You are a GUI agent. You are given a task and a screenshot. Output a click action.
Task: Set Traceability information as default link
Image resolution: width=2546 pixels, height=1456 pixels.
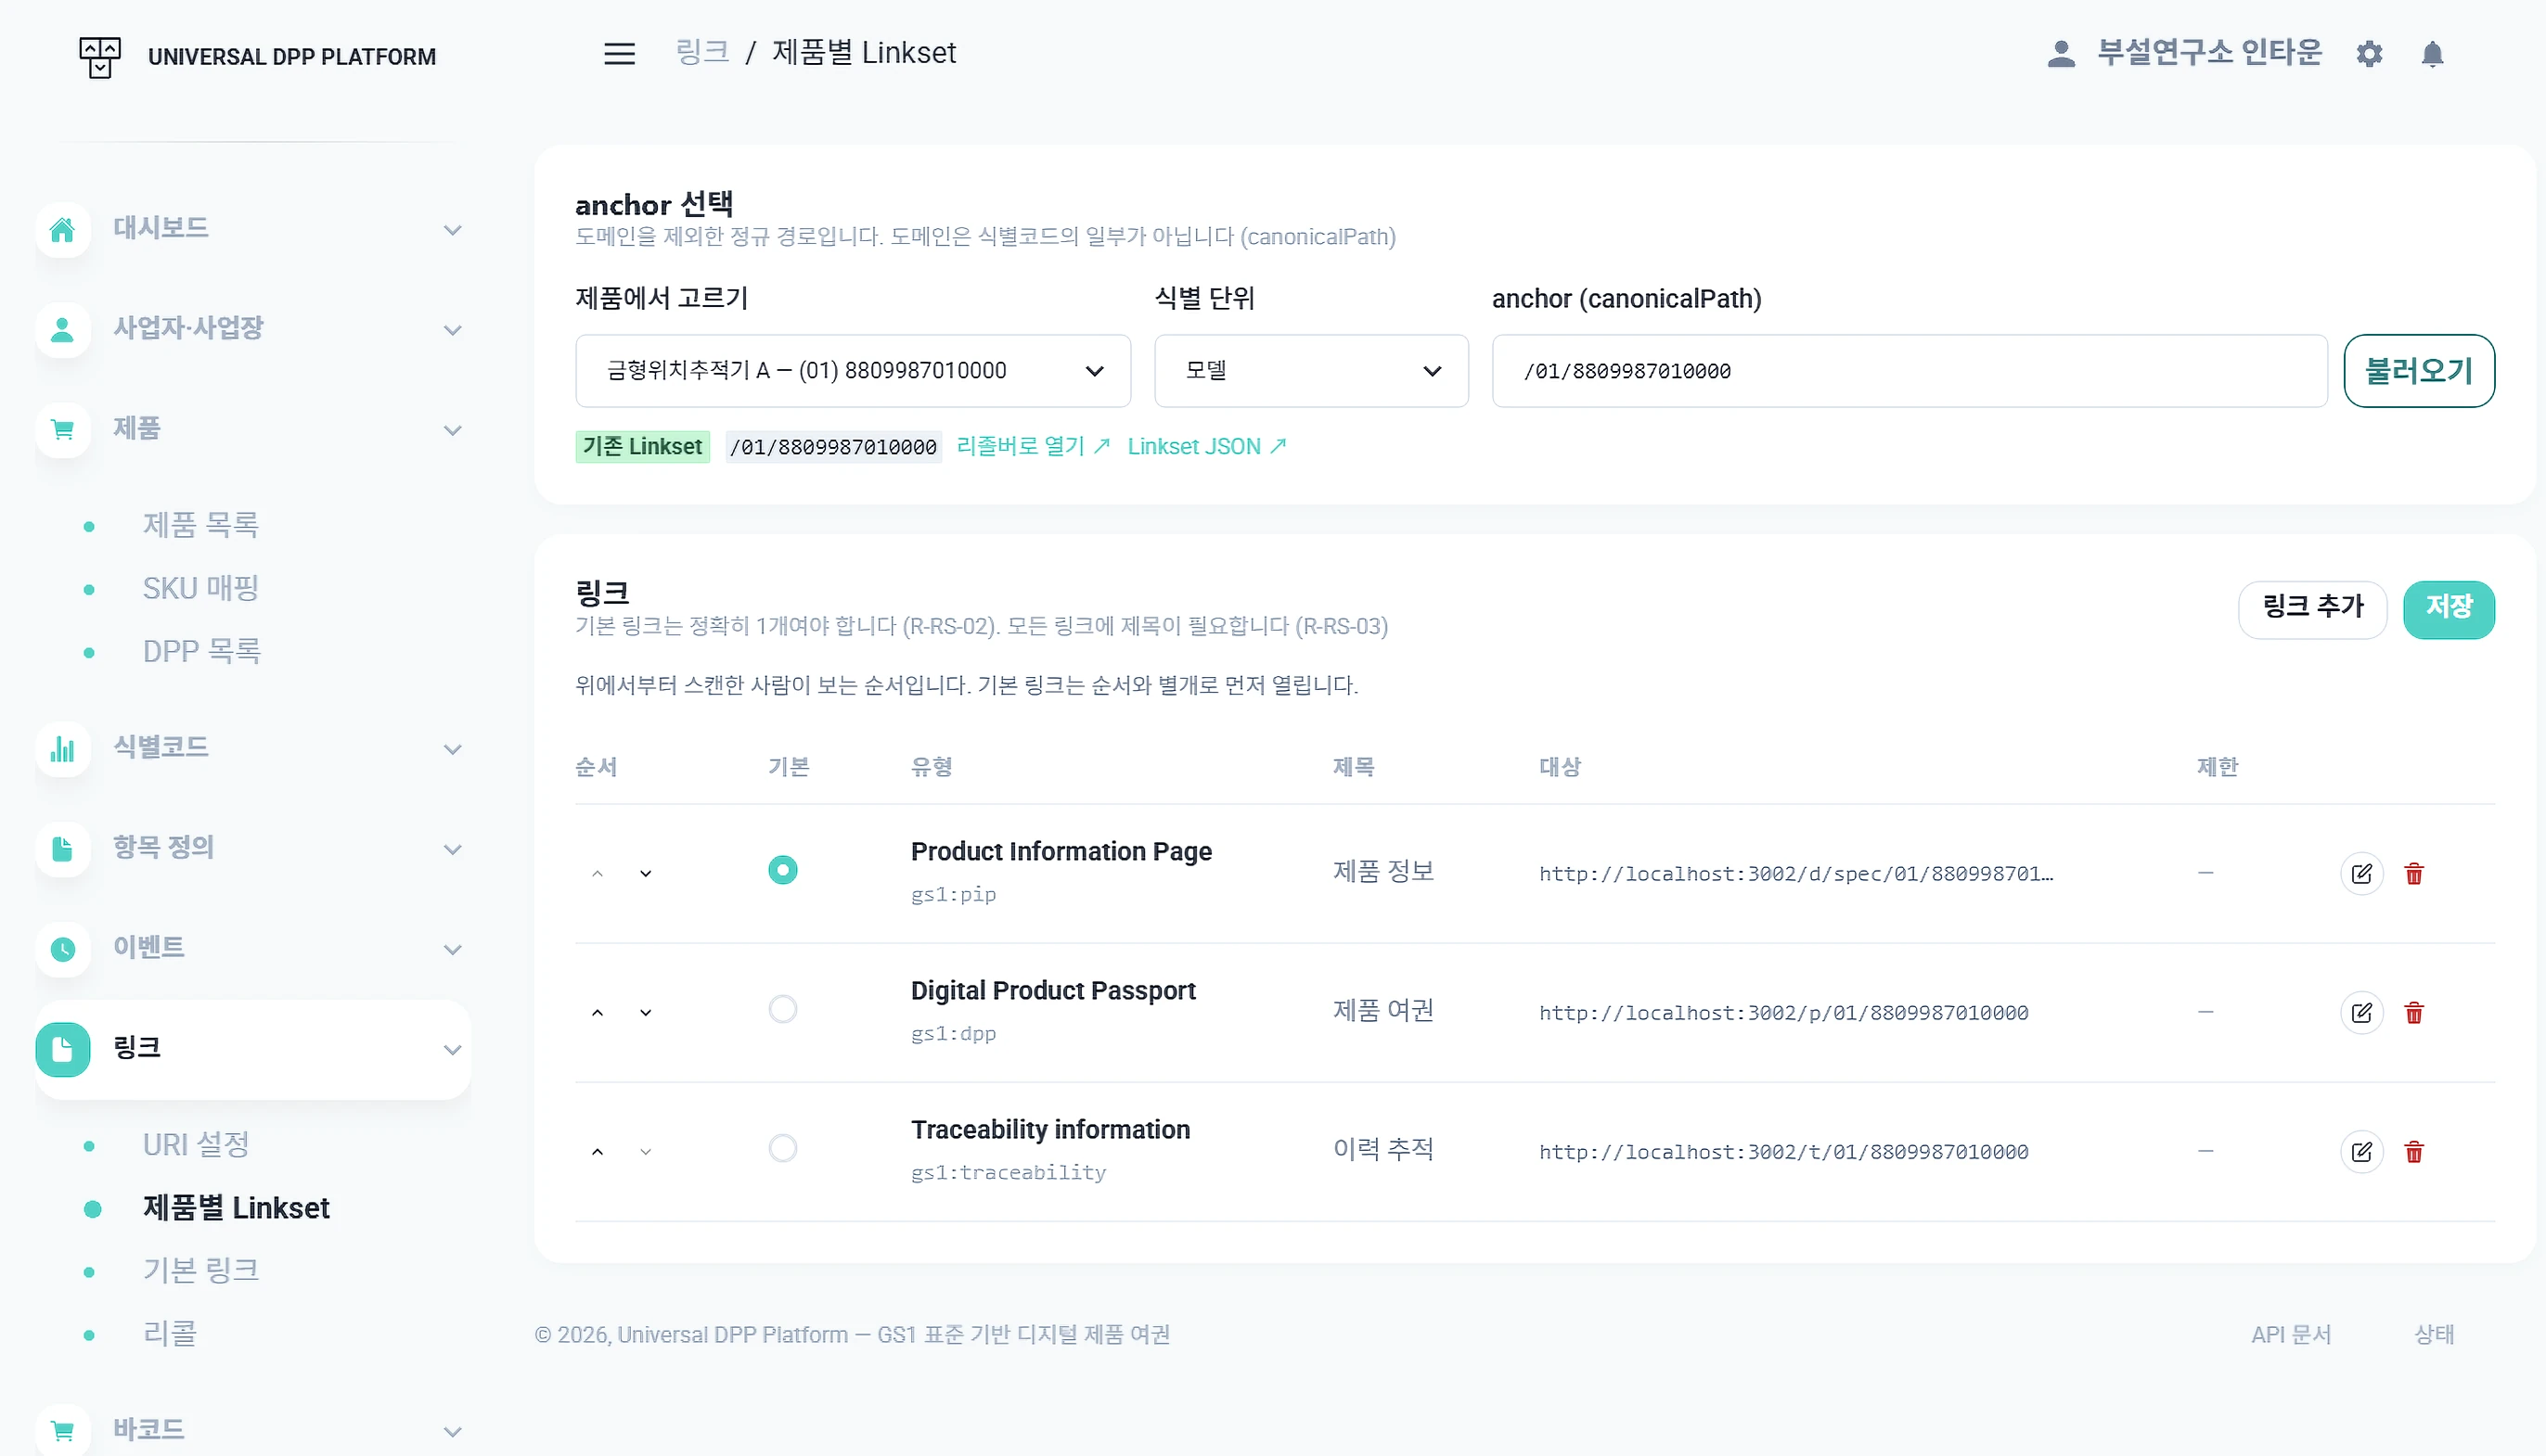[x=782, y=1148]
